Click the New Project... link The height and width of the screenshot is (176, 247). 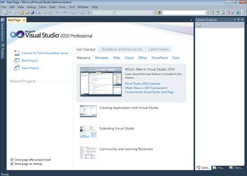click(x=30, y=60)
